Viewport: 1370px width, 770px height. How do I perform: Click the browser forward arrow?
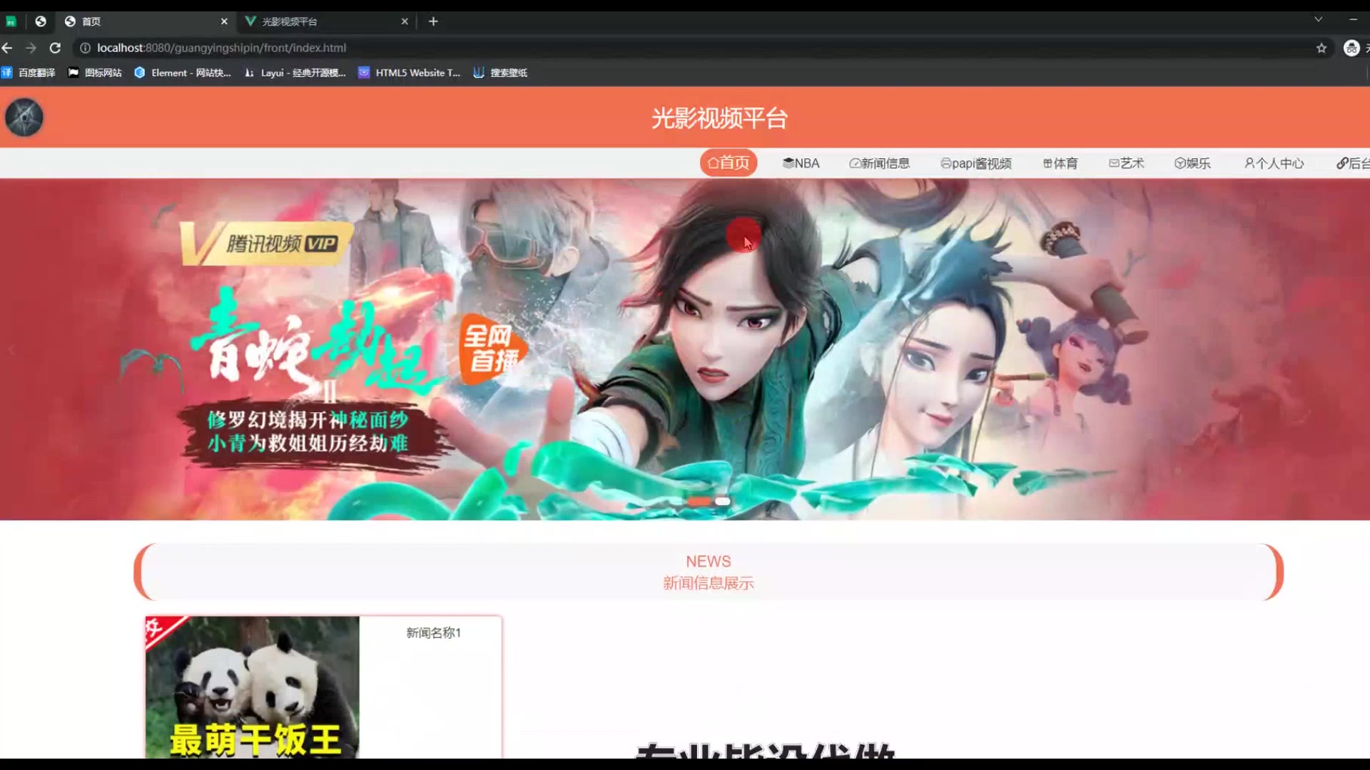pyautogui.click(x=31, y=48)
